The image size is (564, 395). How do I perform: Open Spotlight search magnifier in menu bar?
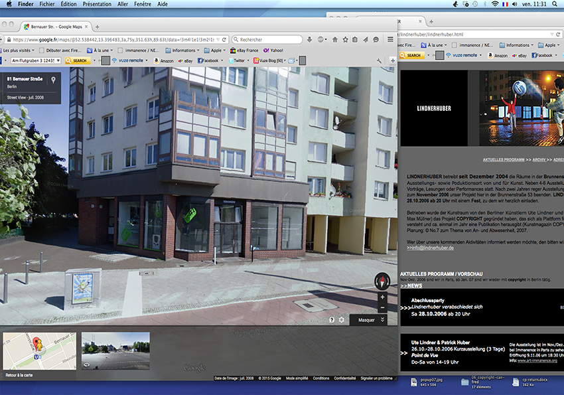[555, 4]
